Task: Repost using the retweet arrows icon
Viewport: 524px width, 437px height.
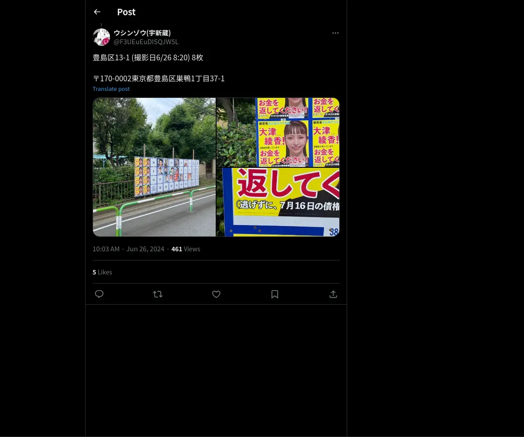Action: click(158, 294)
